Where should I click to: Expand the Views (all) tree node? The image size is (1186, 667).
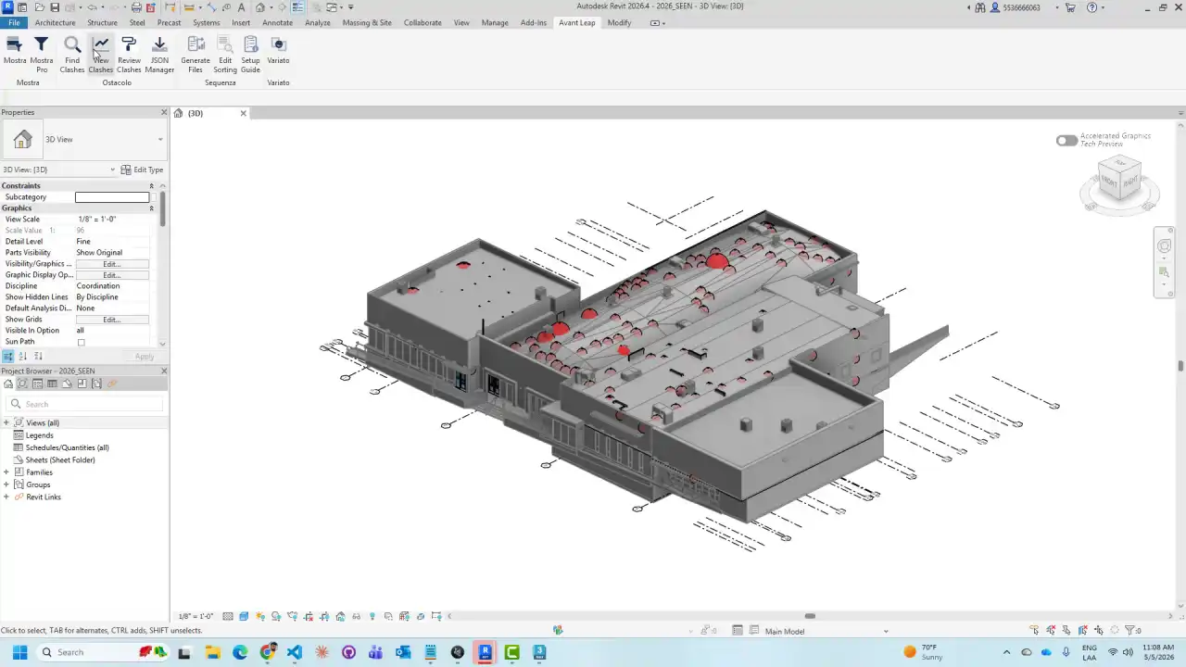tap(6, 422)
